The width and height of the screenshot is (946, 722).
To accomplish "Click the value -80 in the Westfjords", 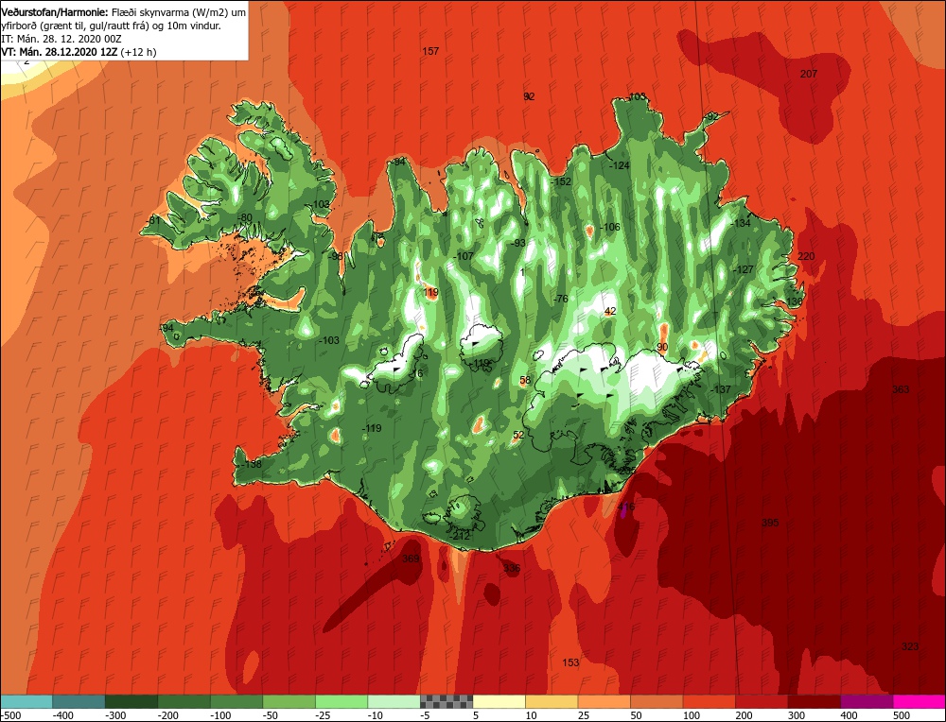I will pos(244,217).
